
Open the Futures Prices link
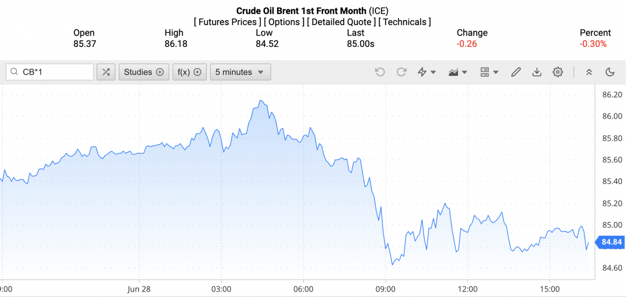227,22
